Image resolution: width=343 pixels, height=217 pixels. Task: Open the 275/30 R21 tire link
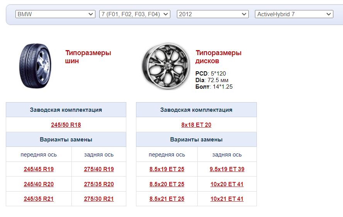coord(99,199)
